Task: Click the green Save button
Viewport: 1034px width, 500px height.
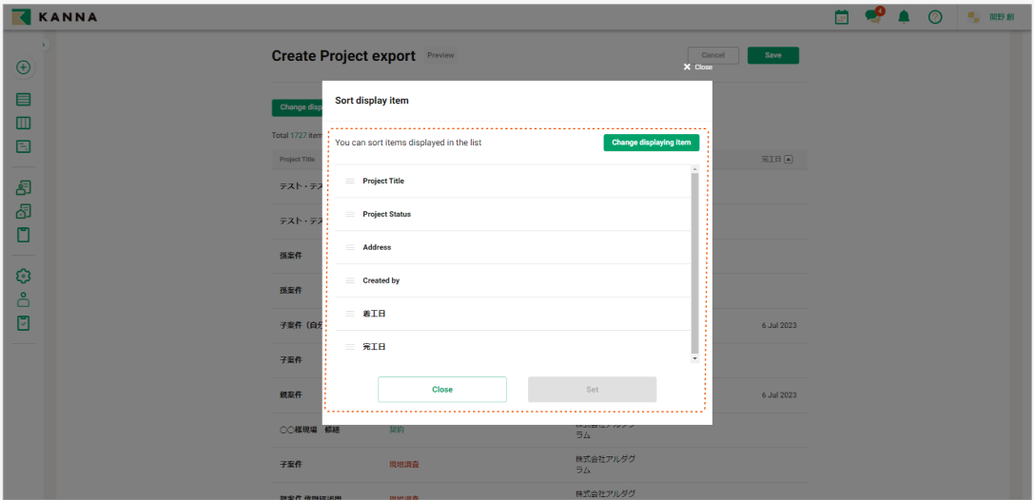Action: [772, 55]
